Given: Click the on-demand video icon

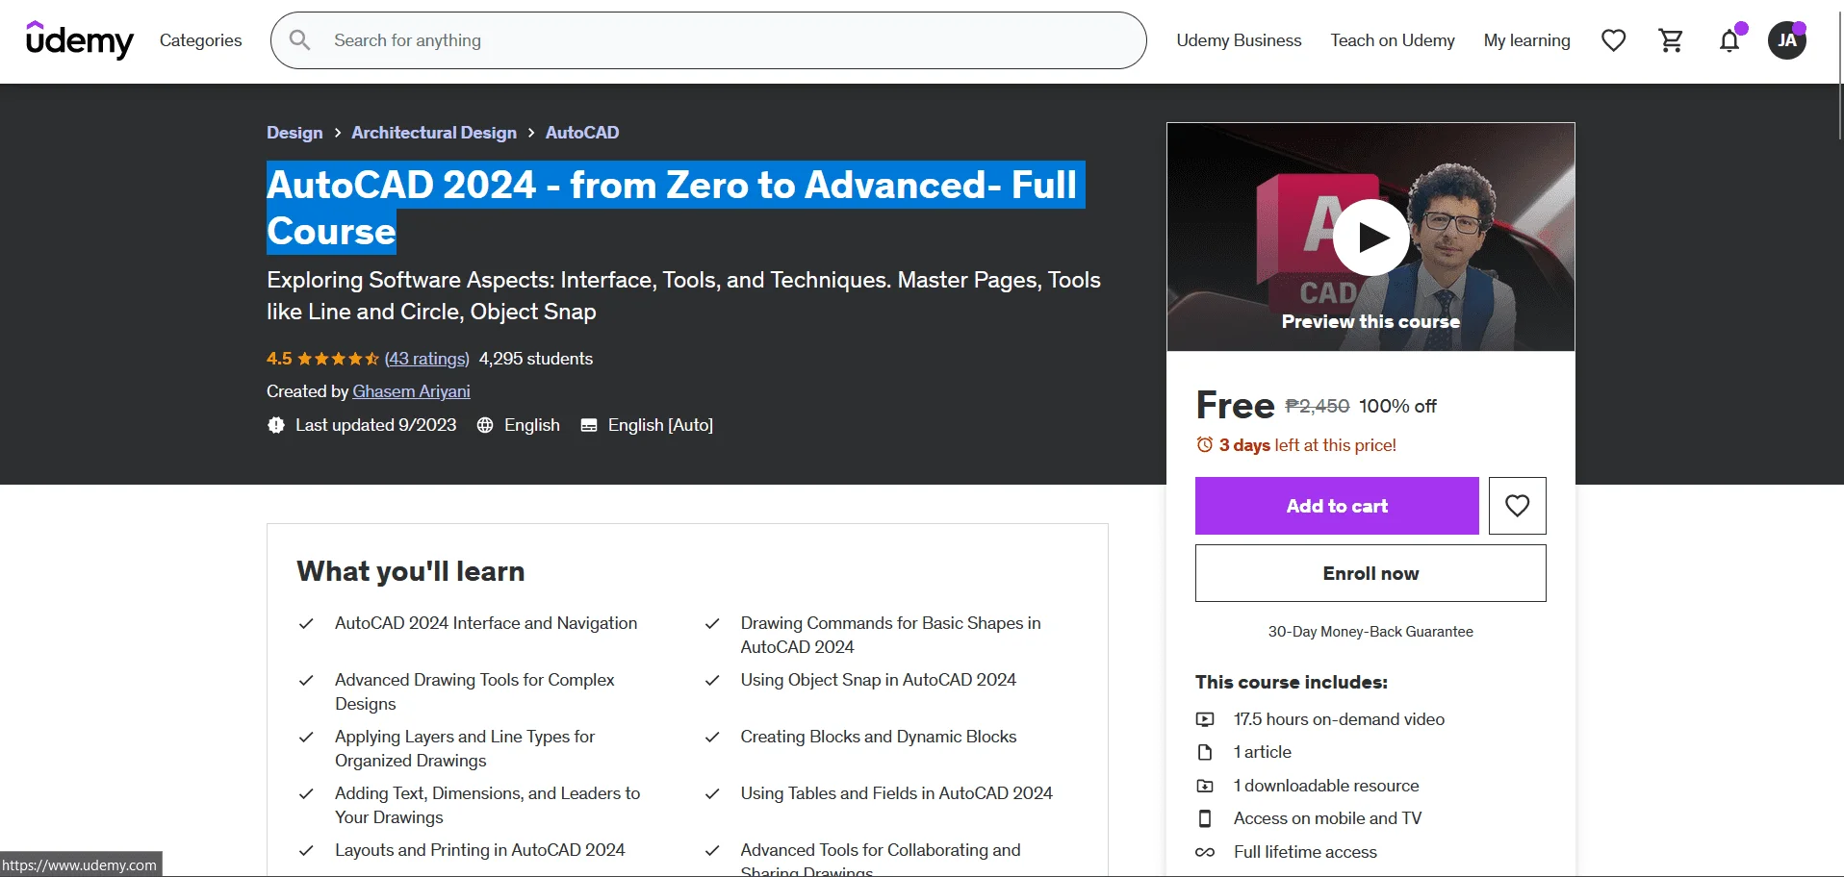Looking at the screenshot, I should pyautogui.click(x=1205, y=719).
